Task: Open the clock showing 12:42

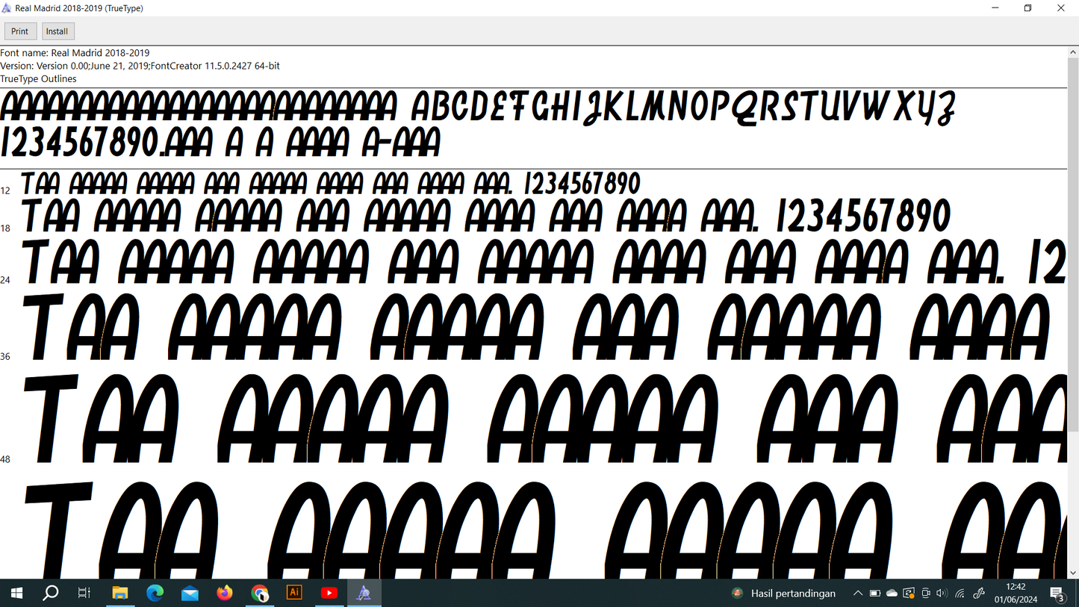Action: (x=1016, y=594)
